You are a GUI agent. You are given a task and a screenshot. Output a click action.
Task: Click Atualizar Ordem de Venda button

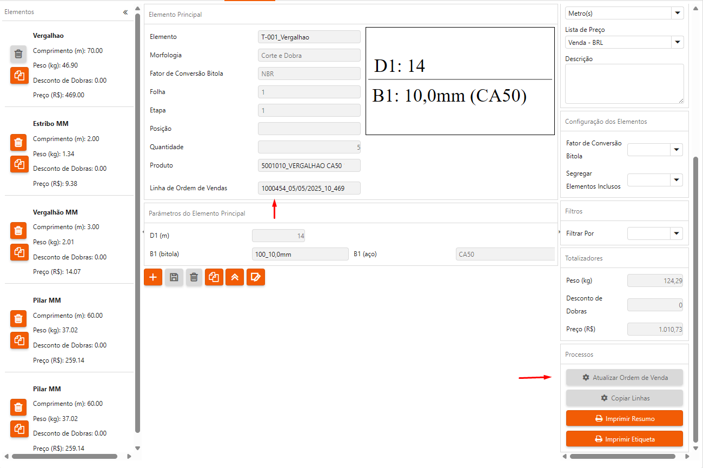point(624,378)
